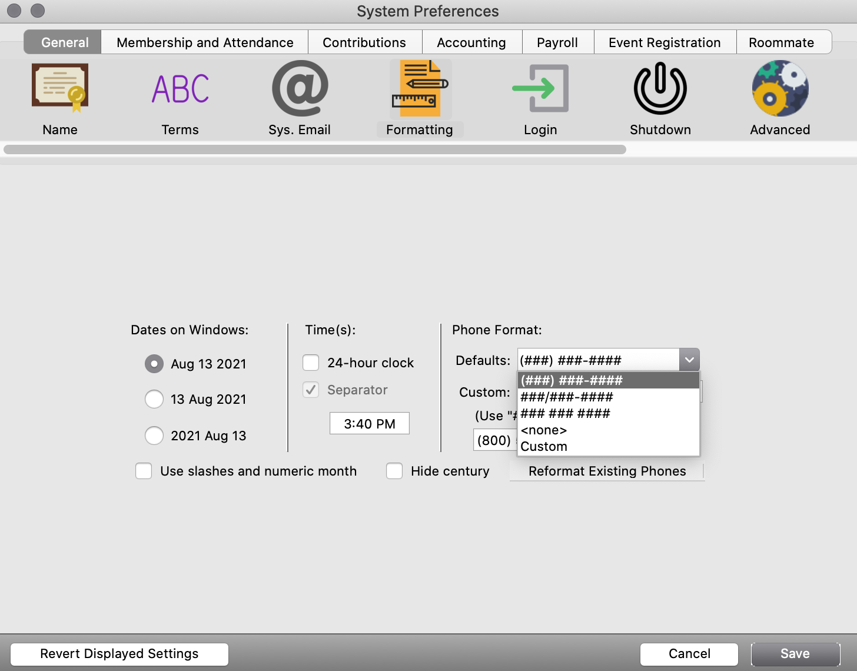Open the Payroll tab
This screenshot has width=857, height=671.
[557, 42]
